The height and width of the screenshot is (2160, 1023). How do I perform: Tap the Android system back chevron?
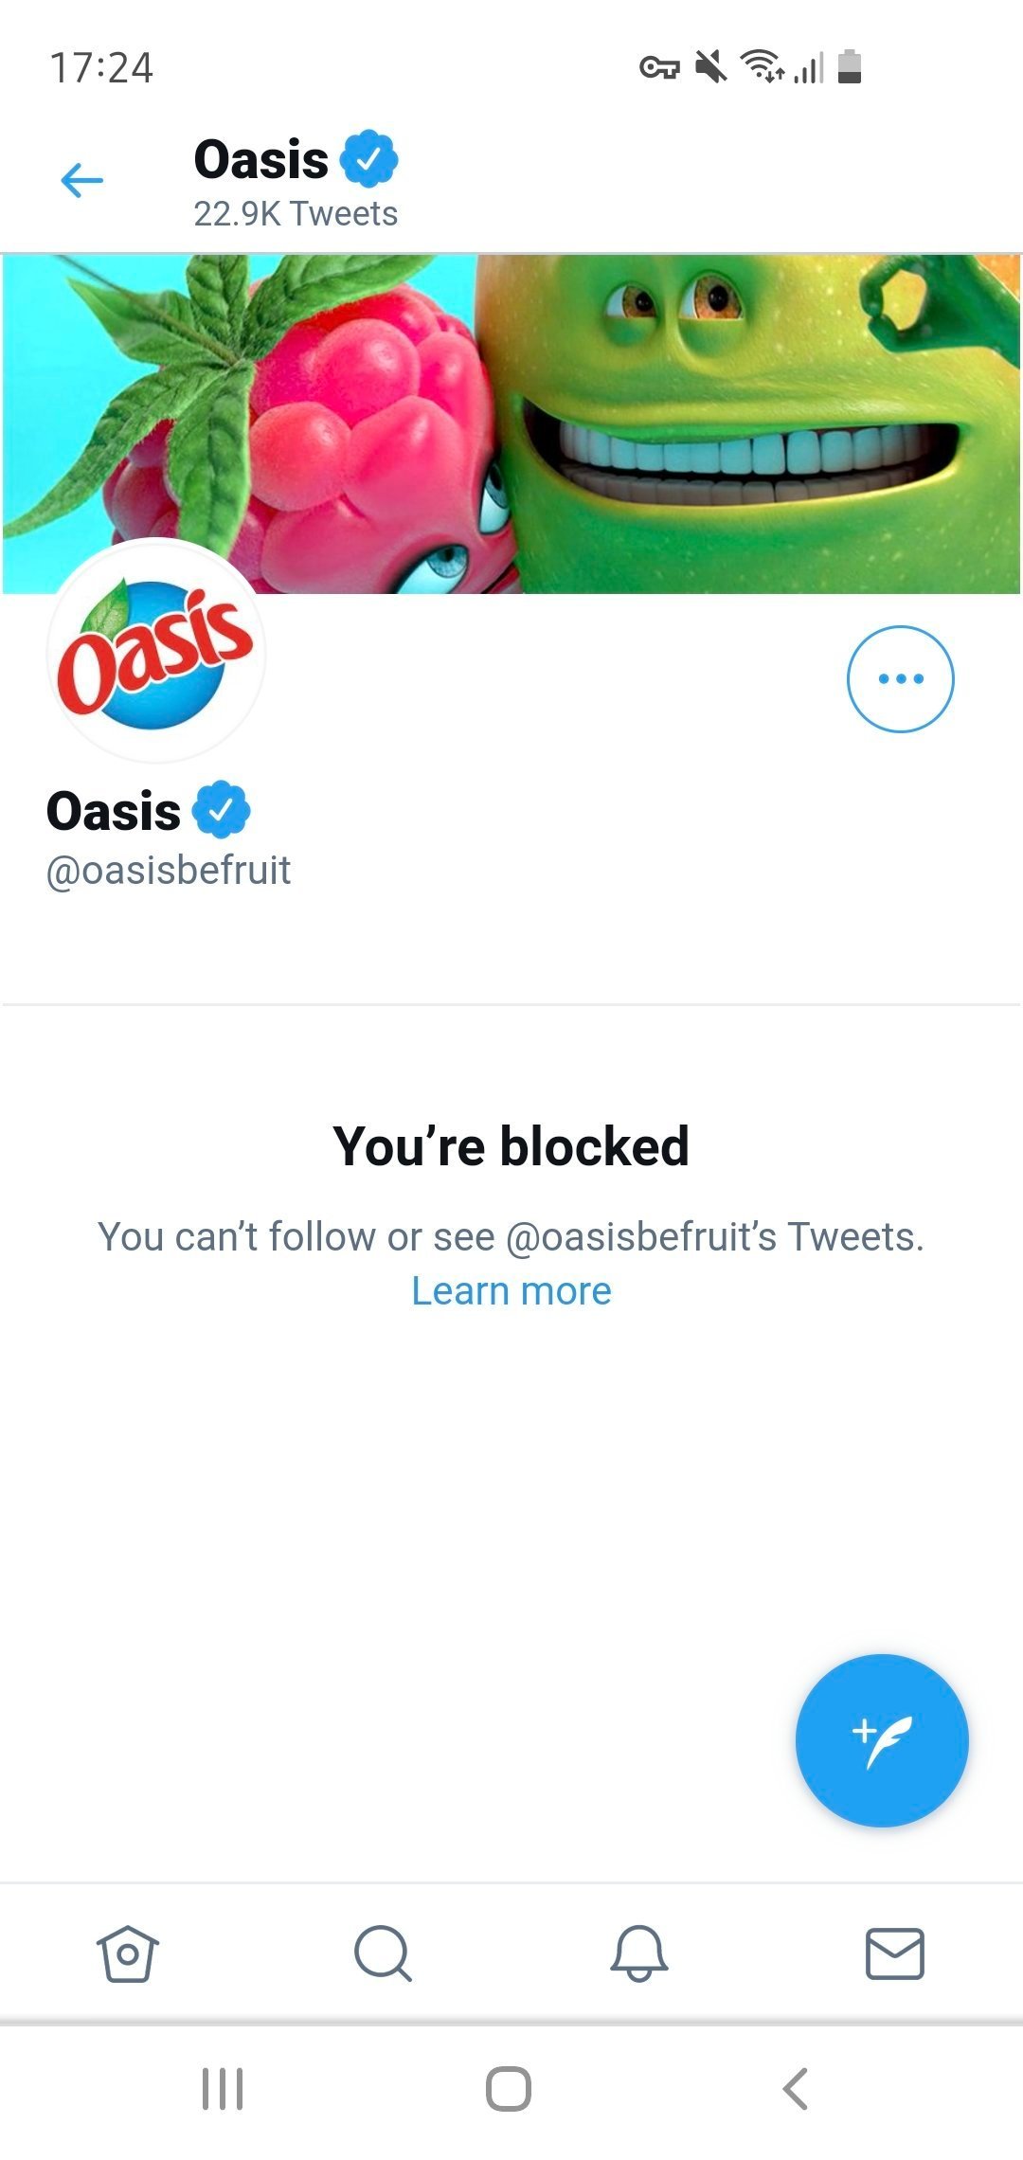(796, 2089)
